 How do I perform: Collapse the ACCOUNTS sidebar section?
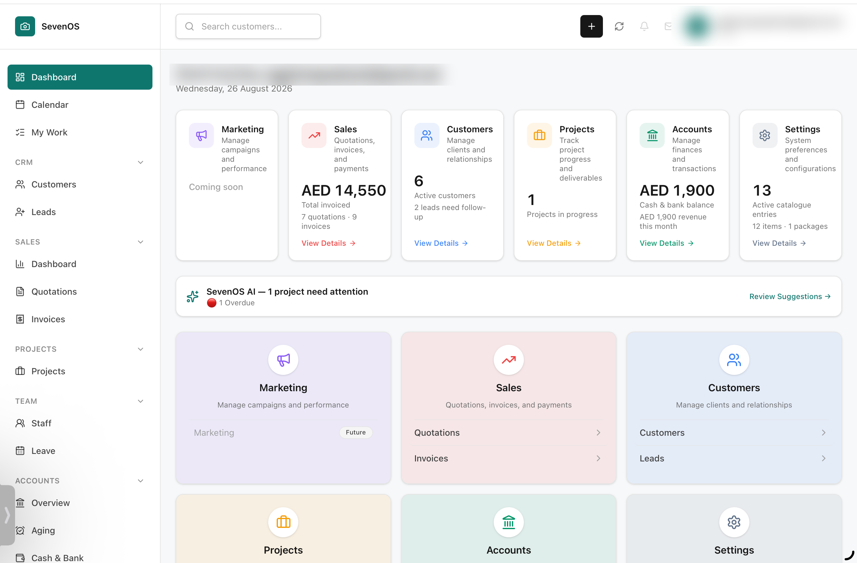click(141, 481)
